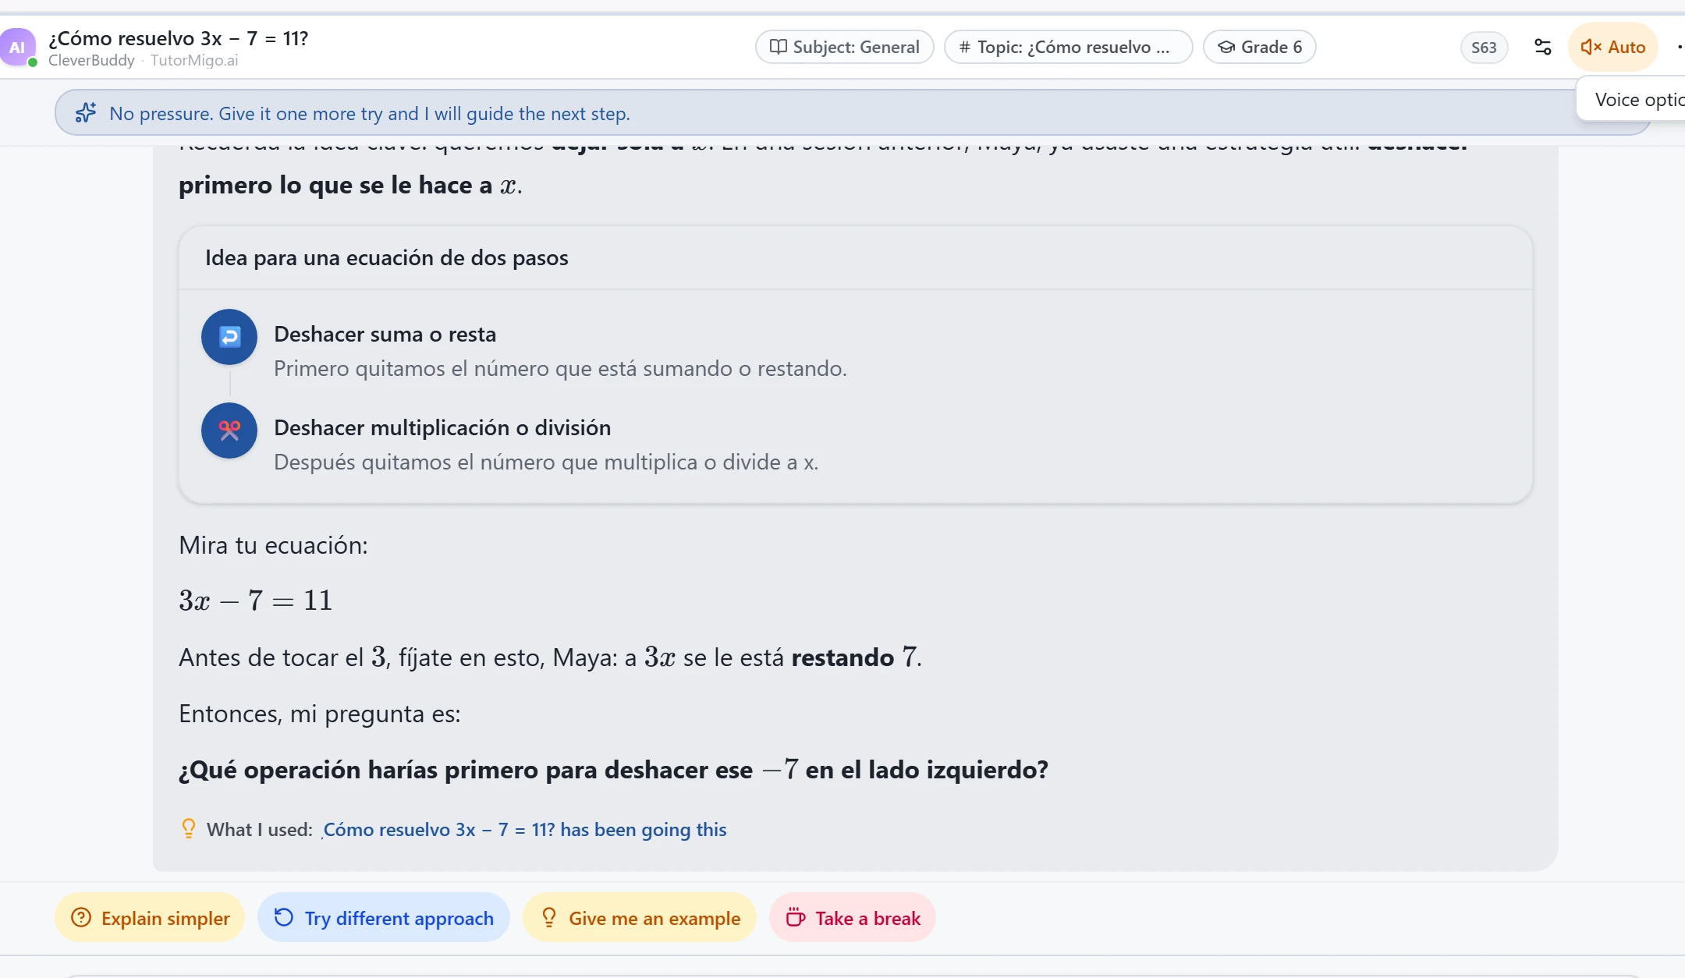Open the Topic selector chip

[x=1068, y=47]
